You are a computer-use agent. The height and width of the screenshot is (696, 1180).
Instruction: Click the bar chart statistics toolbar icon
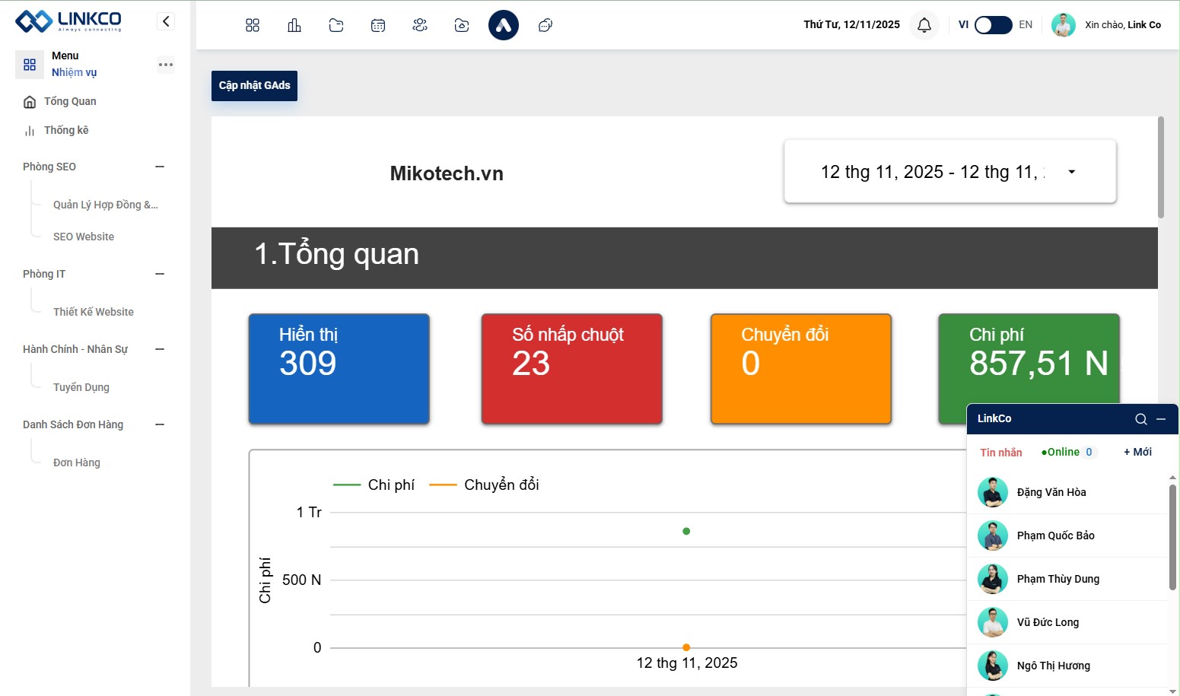coord(294,26)
